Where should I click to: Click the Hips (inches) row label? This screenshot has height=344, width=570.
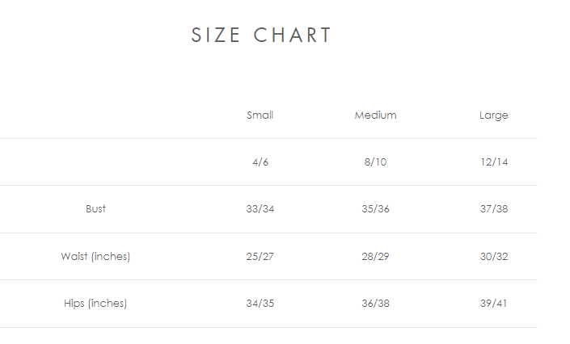(x=95, y=304)
